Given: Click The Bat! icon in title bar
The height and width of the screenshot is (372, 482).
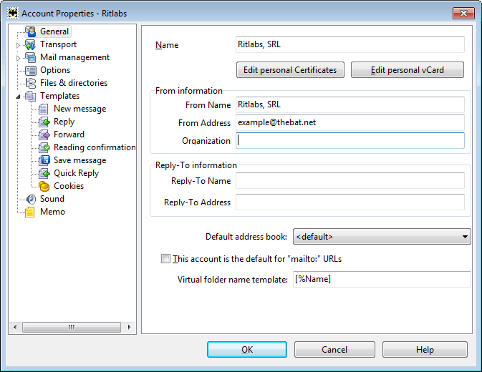Looking at the screenshot, I should click(13, 13).
